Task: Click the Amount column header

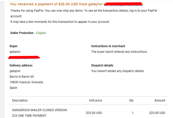Action: point(160,100)
